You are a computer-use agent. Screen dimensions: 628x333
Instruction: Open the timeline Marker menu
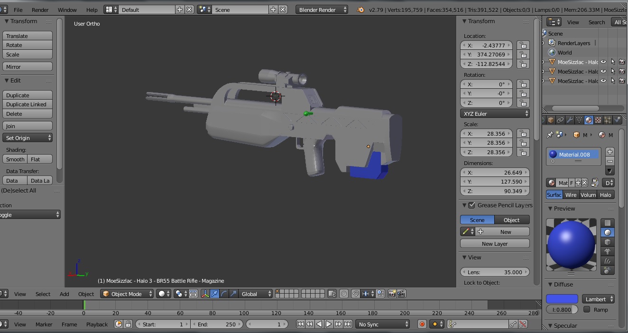pos(44,324)
